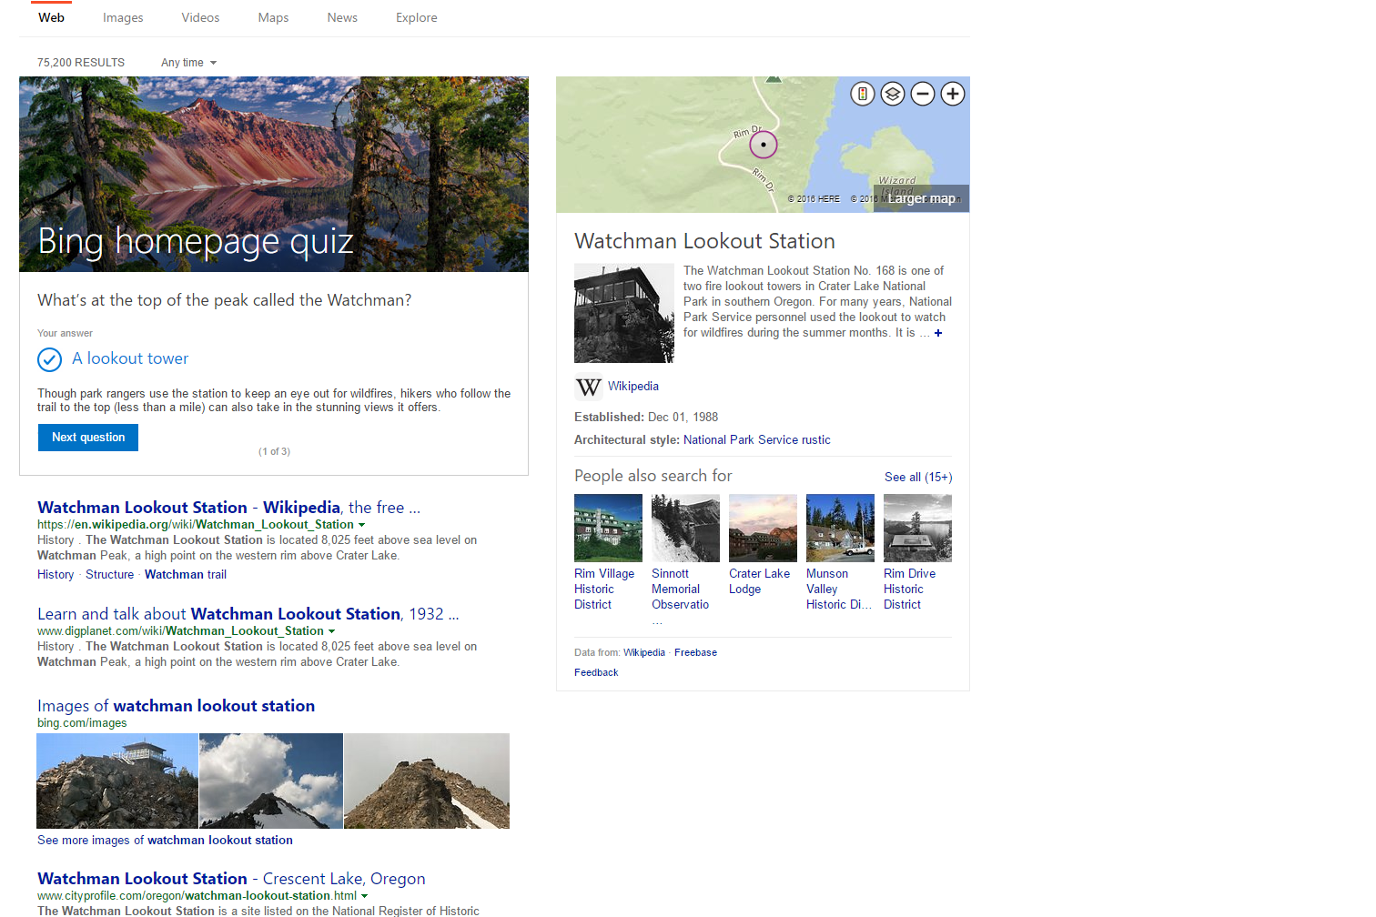This screenshot has height=917, width=1376.
Task: Click the Next question button
Action: pos(88,438)
